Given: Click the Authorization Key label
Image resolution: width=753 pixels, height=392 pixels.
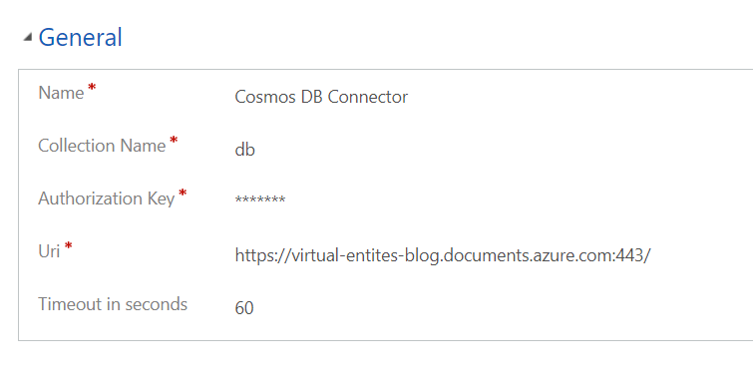Looking at the screenshot, I should 107,198.
